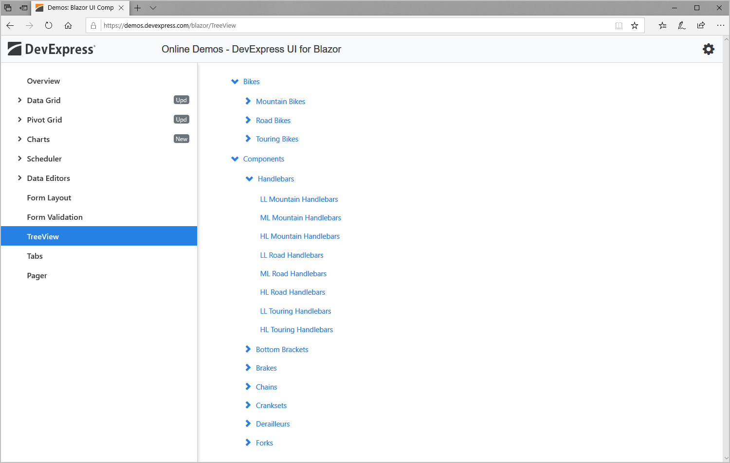Open a new browser tab
The width and height of the screenshot is (730, 463).
tap(138, 8)
